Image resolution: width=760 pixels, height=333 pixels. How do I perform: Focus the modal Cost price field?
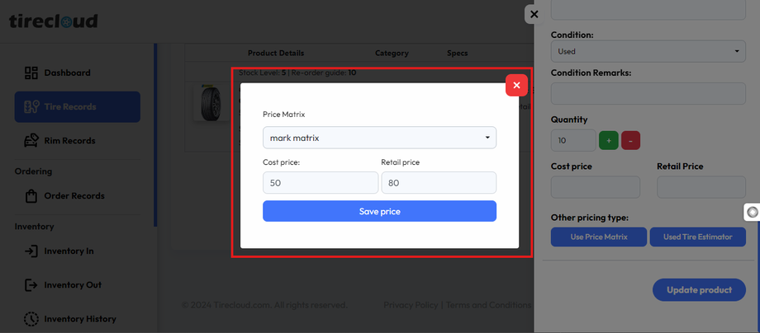click(320, 183)
